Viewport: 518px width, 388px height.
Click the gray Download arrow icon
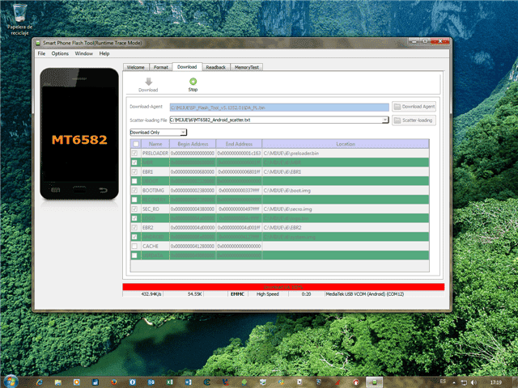(148, 82)
